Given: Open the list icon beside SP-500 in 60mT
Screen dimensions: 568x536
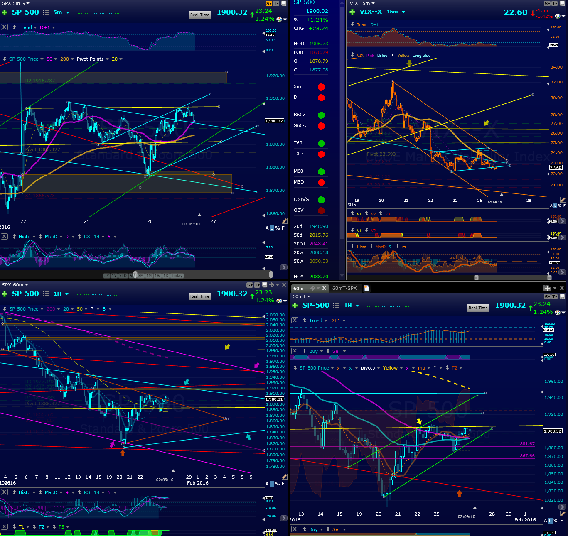Looking at the screenshot, I should 337,306.
